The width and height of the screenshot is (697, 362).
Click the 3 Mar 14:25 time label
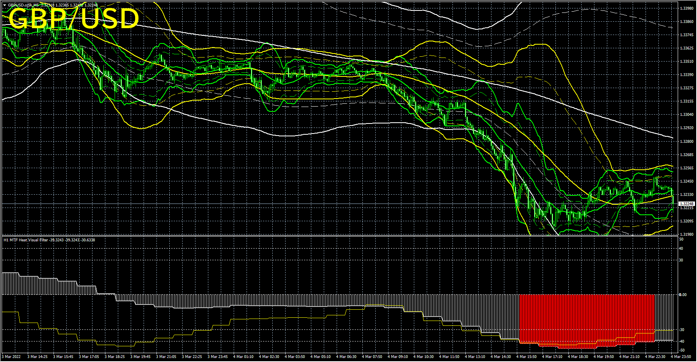point(37,357)
